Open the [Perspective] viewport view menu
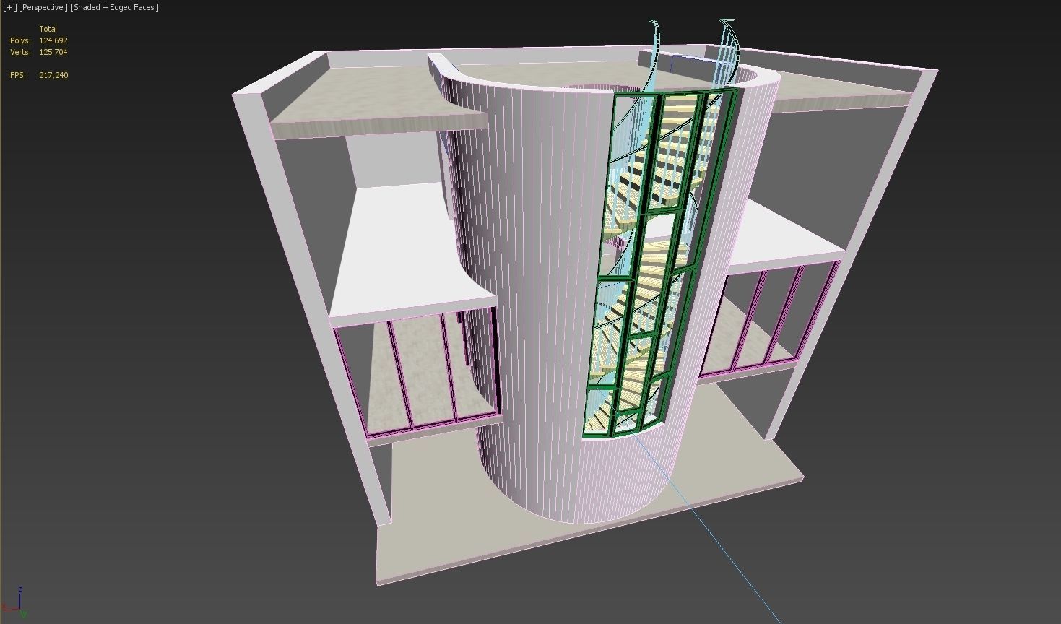Viewport: 1061px width, 624px height. click(43, 7)
